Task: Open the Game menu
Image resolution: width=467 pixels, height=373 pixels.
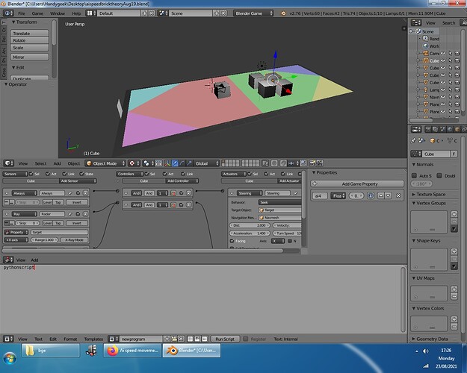Action: 37,13
